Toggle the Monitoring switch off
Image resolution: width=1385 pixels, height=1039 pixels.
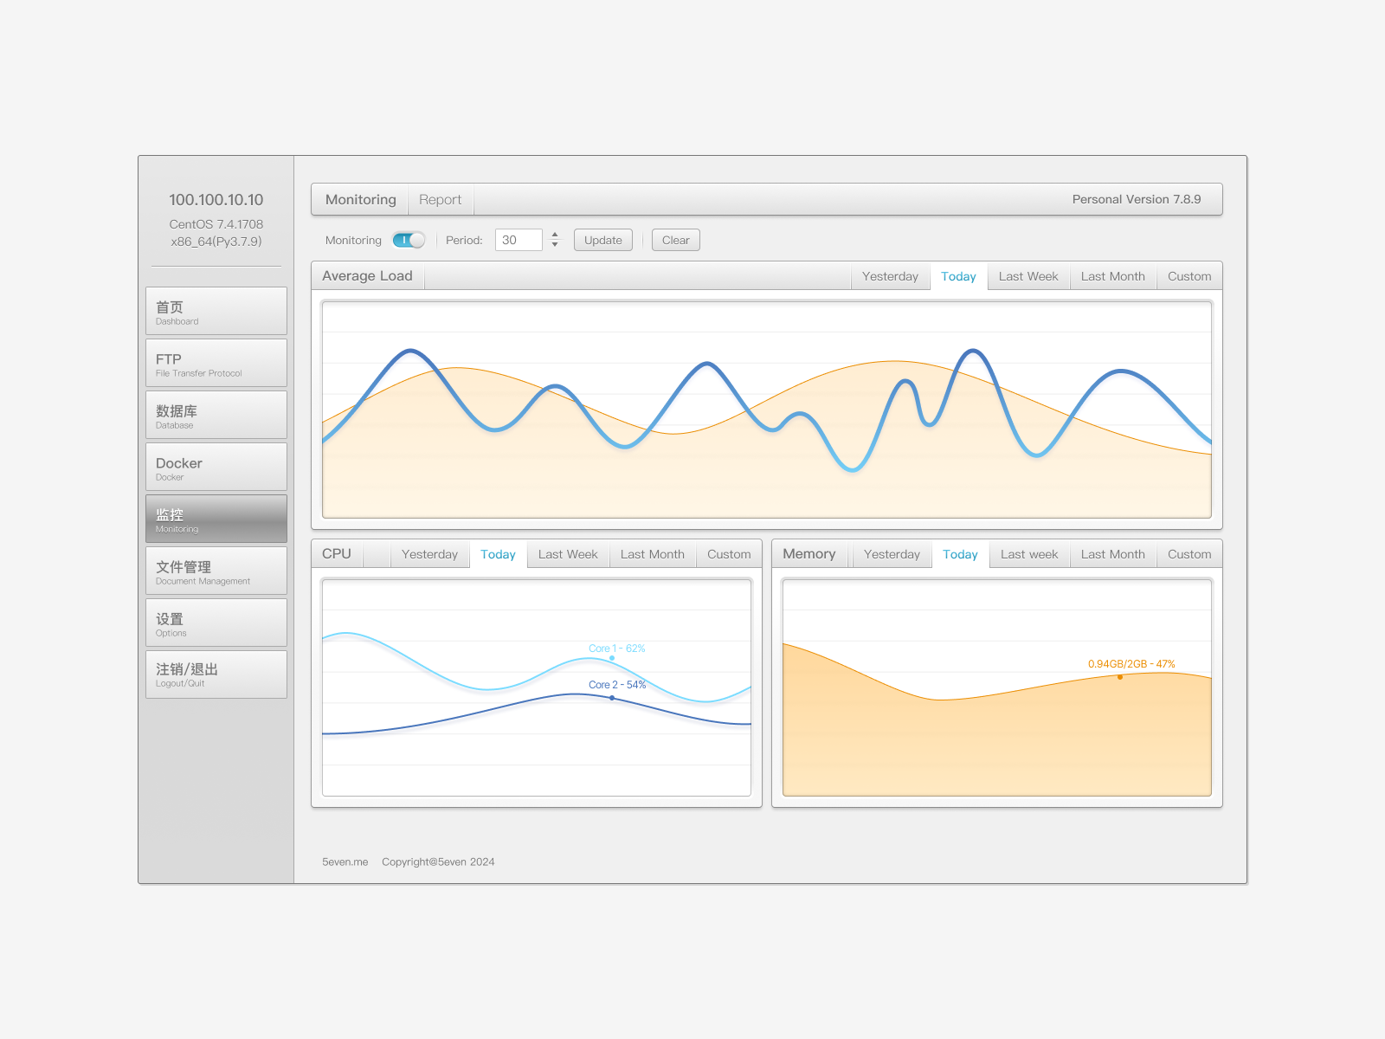pos(409,240)
